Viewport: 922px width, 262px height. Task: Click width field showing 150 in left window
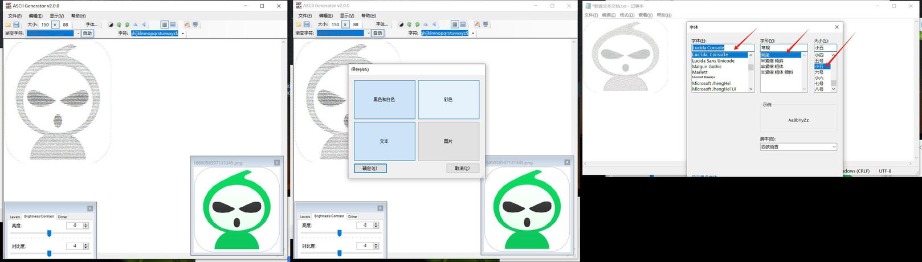45,24
